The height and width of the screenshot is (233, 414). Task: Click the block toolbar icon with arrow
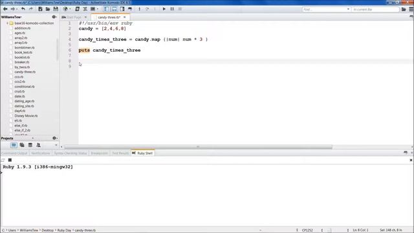click(93, 9)
